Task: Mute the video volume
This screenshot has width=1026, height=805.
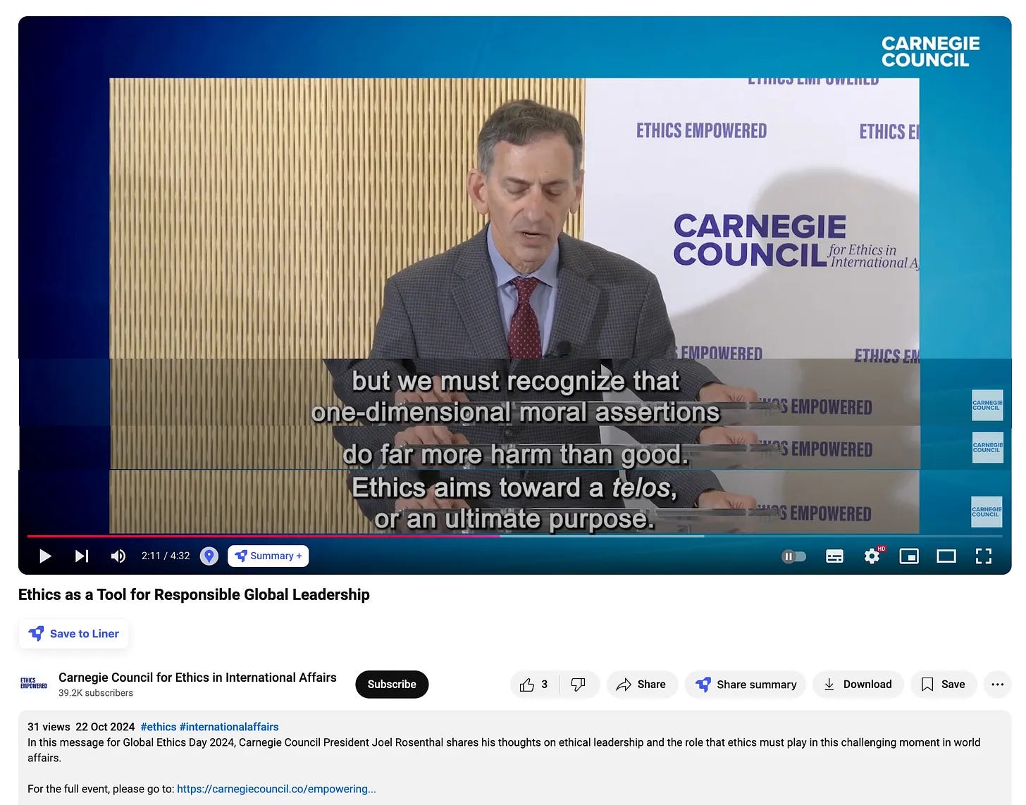Action: (x=118, y=556)
